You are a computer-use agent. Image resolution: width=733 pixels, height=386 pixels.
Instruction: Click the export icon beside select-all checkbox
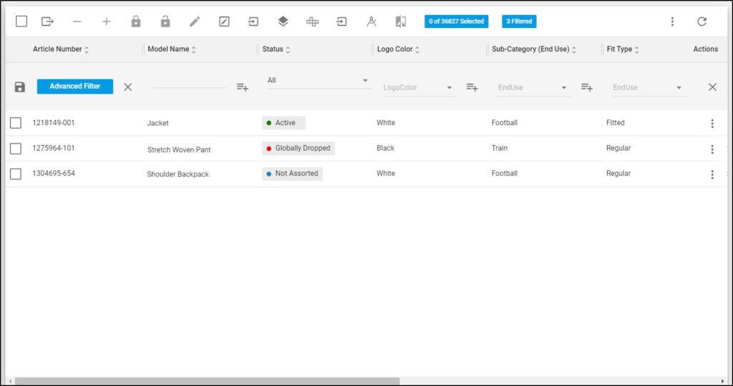coord(47,21)
